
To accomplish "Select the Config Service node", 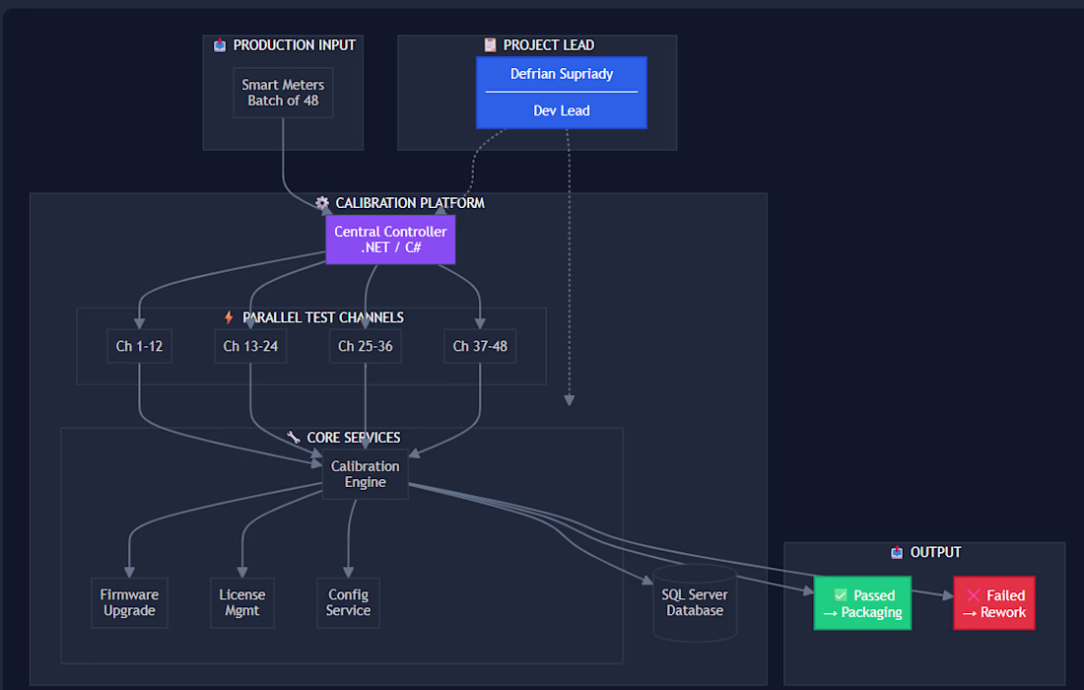I will point(349,603).
